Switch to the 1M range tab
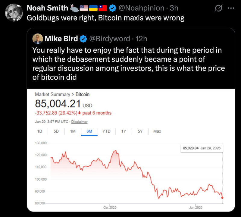This screenshot has width=241, height=217. click(x=73, y=131)
